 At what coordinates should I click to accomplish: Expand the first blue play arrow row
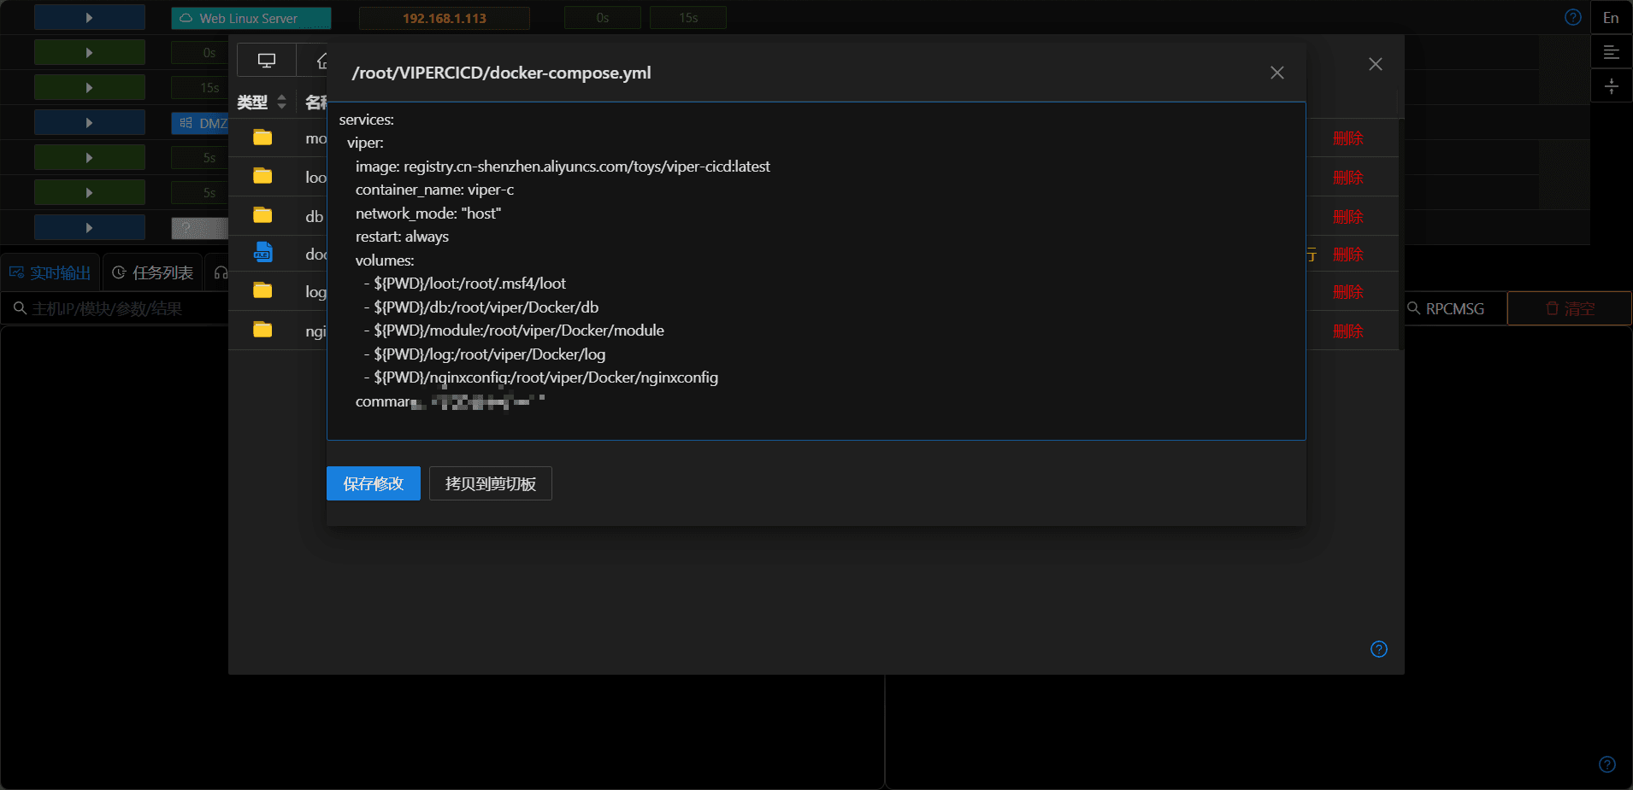click(90, 17)
